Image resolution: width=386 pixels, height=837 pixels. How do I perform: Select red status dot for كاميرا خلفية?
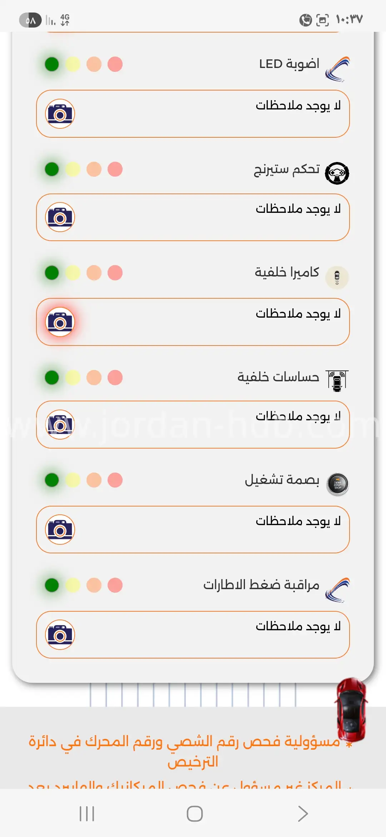click(115, 273)
